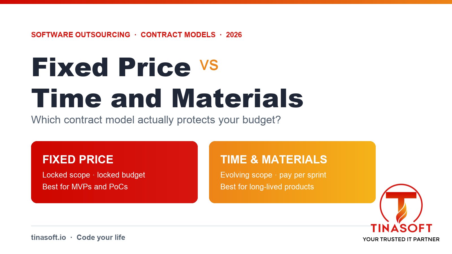The height and width of the screenshot is (254, 452).
Task: Click the orange VS label
Action: click(x=209, y=65)
